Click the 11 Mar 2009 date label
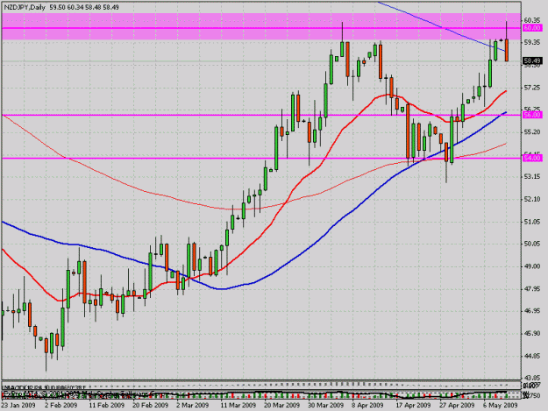Image resolution: width=548 pixels, height=411 pixels. pyautogui.click(x=238, y=405)
